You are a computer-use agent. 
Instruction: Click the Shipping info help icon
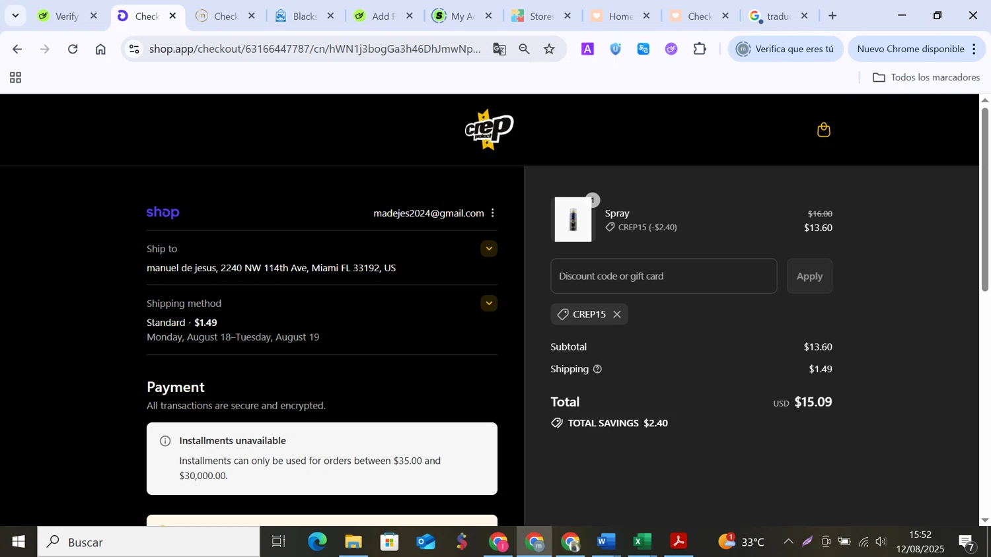(597, 369)
